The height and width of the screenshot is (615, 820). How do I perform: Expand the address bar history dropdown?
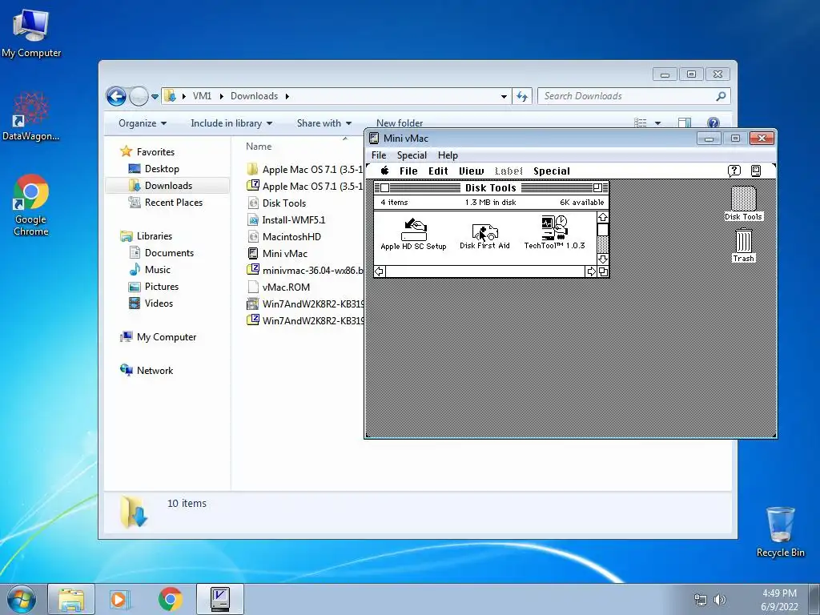click(504, 97)
